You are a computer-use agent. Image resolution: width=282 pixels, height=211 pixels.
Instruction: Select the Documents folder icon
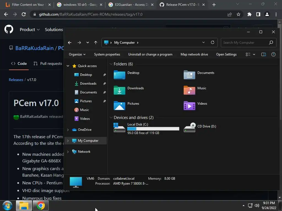pyautogui.click(x=189, y=75)
